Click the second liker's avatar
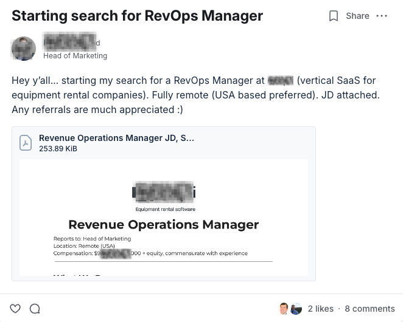Image resolution: width=403 pixels, height=322 pixels. tap(296, 309)
